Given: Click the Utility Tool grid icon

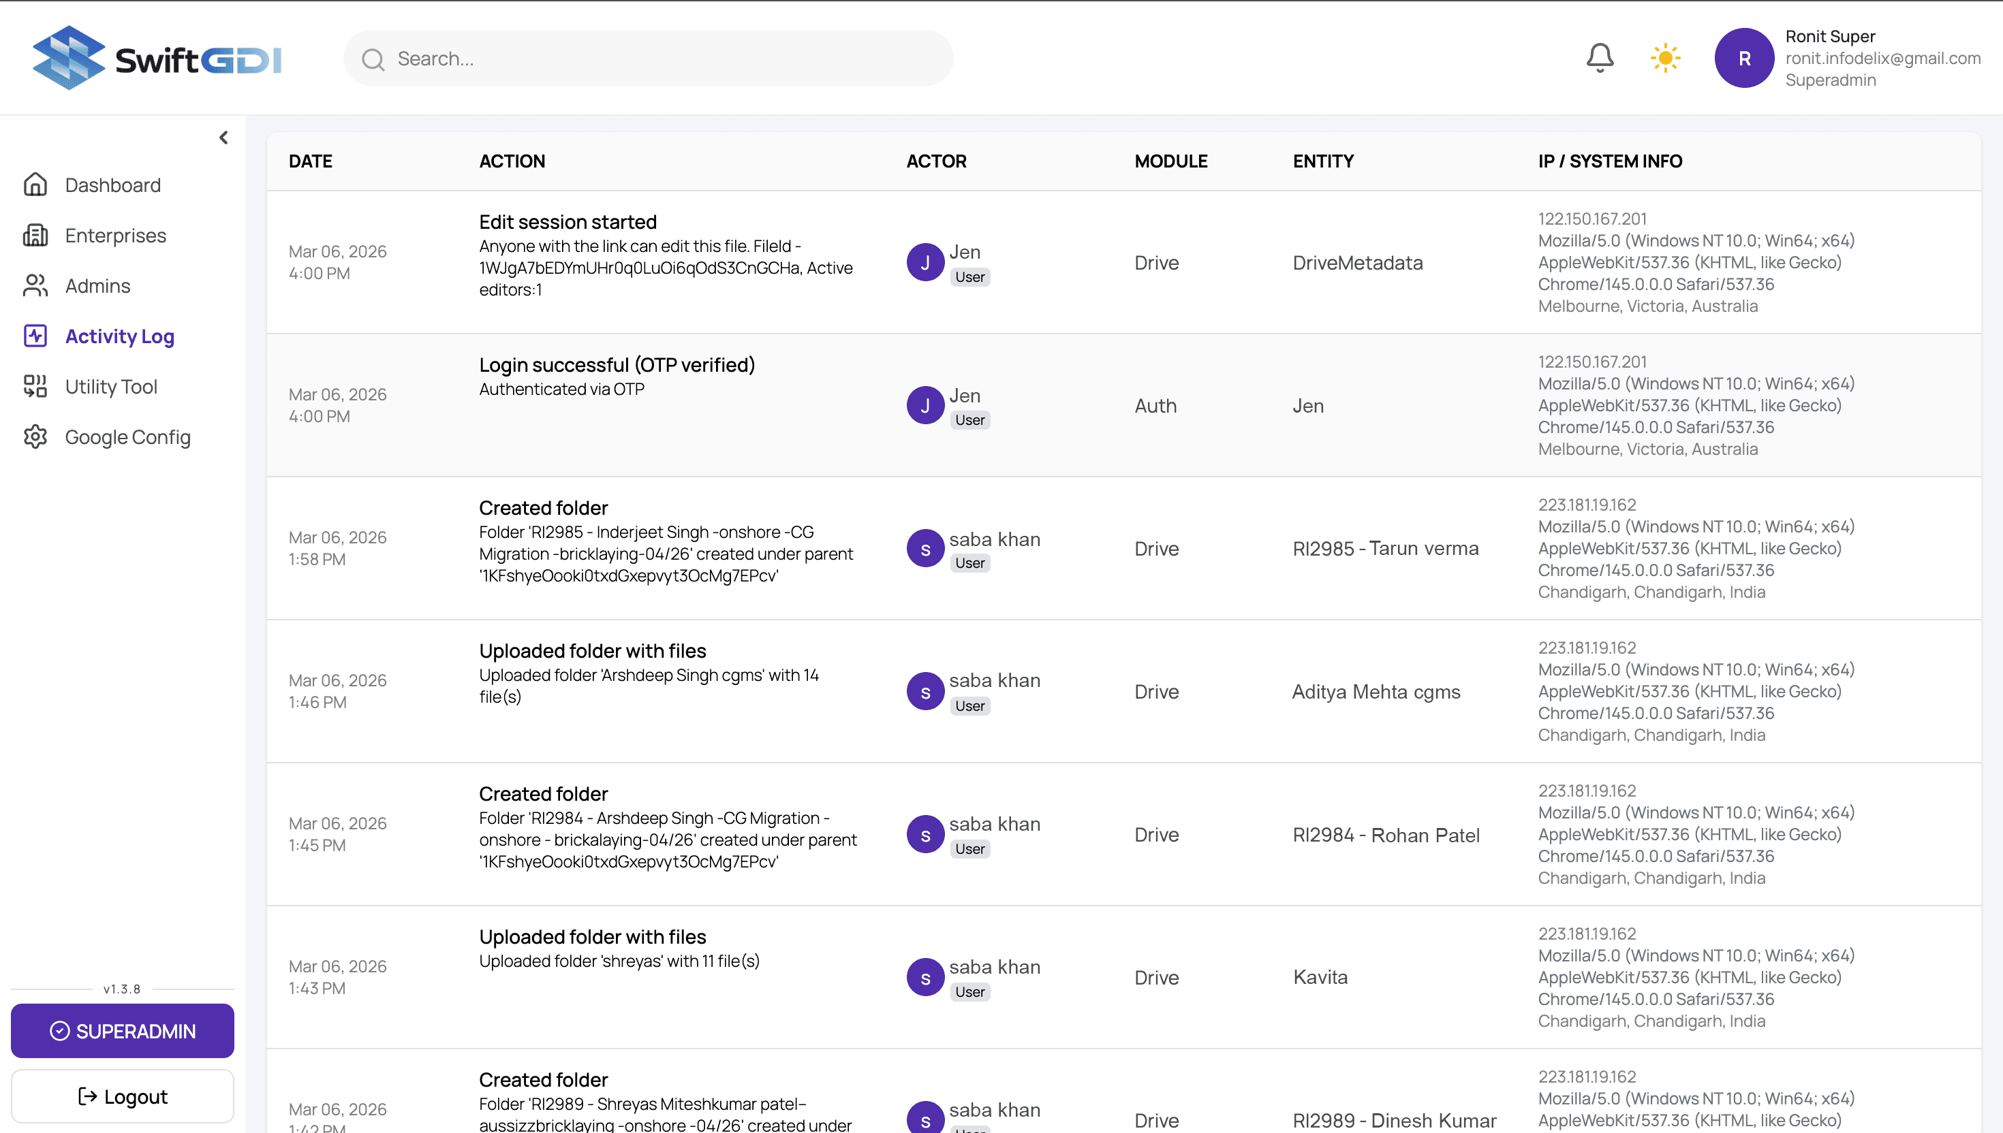Looking at the screenshot, I should pos(35,386).
